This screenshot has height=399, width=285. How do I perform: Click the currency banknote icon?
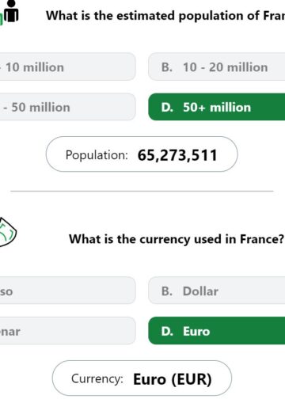pyautogui.click(x=7, y=232)
